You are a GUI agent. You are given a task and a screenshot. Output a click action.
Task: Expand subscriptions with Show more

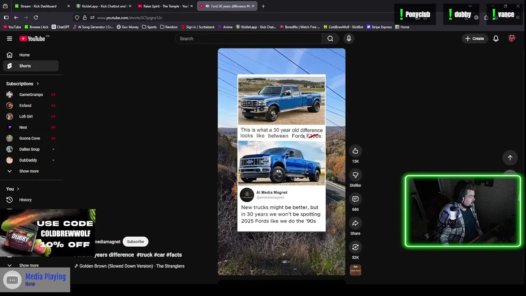pyautogui.click(x=31, y=171)
